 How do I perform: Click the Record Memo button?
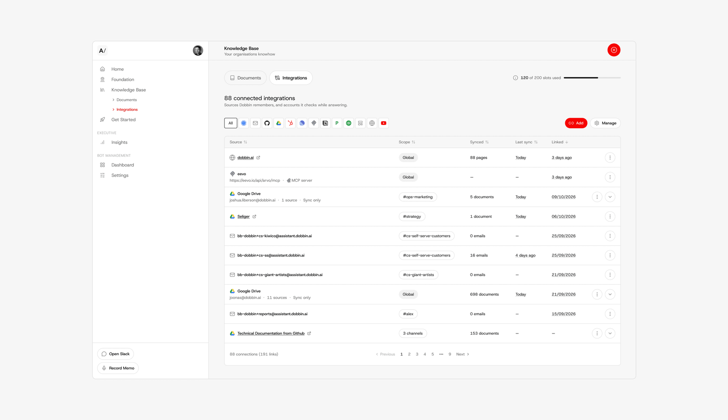pos(118,368)
